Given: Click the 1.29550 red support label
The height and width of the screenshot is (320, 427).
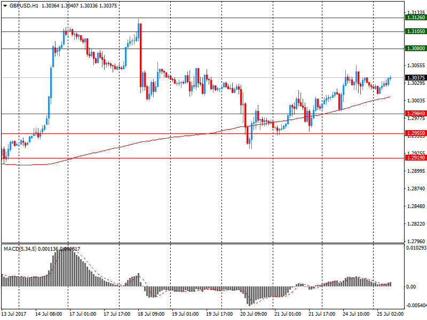Looking at the screenshot, I should pos(416,133).
